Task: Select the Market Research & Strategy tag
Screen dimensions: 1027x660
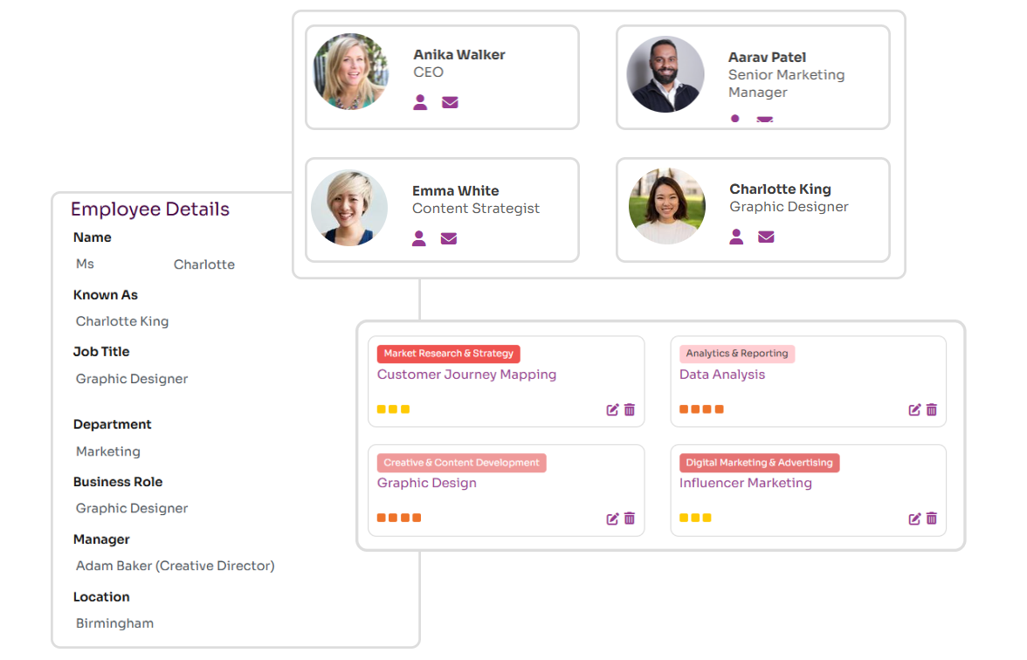Action: [449, 354]
